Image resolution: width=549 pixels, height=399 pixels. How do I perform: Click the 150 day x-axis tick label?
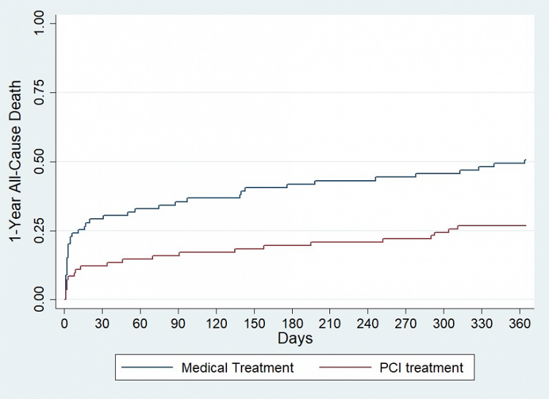pyautogui.click(x=254, y=323)
